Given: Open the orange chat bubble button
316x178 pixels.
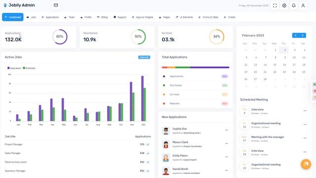Looking at the screenshot, I should point(306,164).
